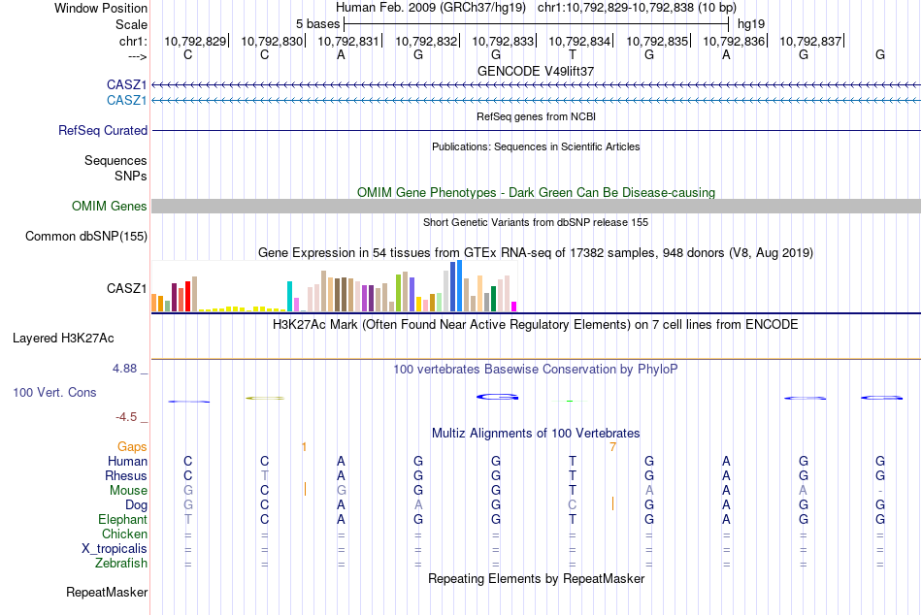Click the -4.5 PhyloP lower axis value
922x615 pixels.
126,417
